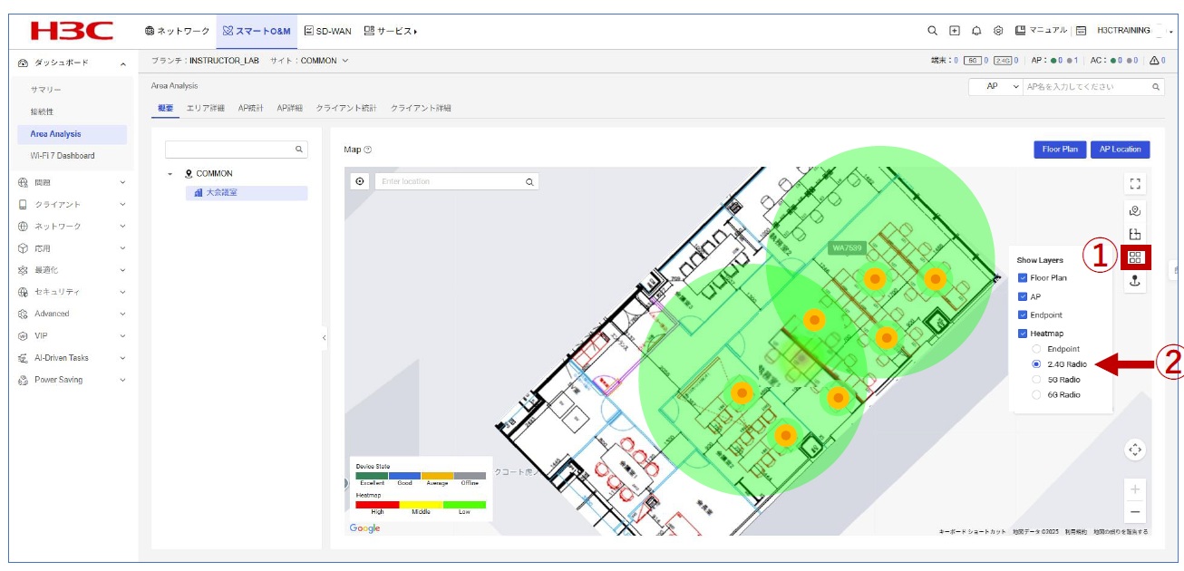This screenshot has height=571, width=1184.
Task: Click the anchor icon on map toolbar
Action: [1135, 282]
